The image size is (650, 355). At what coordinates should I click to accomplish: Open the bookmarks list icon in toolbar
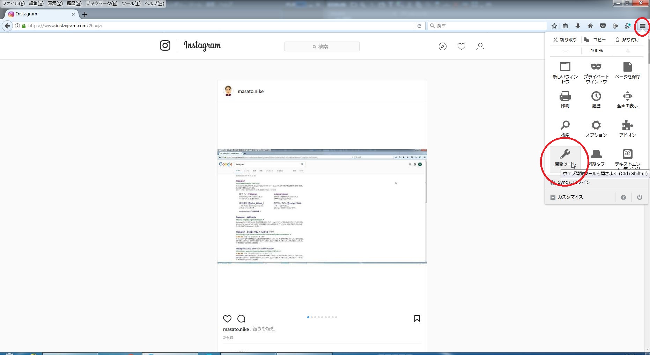pos(565,26)
